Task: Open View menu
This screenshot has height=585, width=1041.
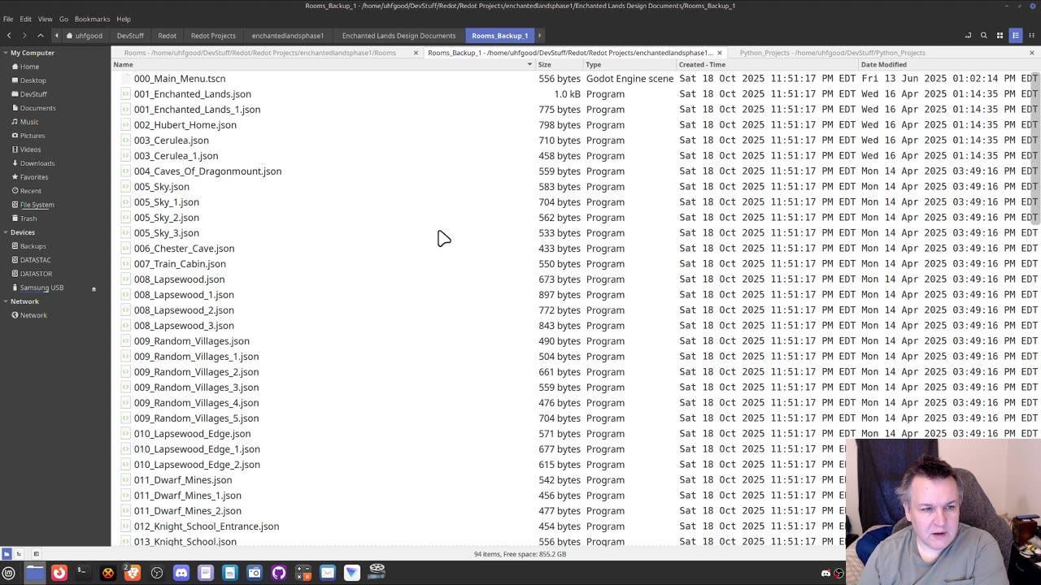Action: pyautogui.click(x=46, y=19)
